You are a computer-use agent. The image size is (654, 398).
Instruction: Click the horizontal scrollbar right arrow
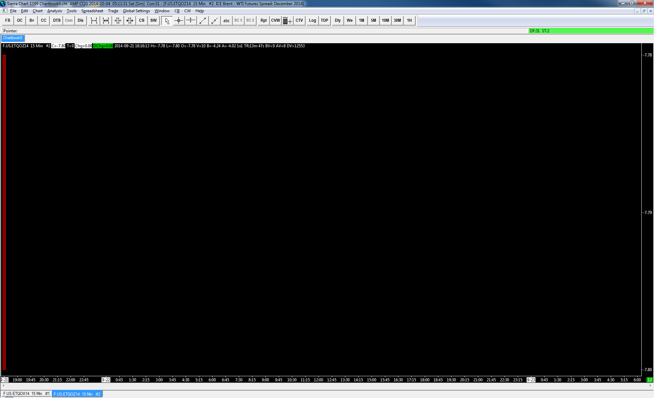(650, 386)
